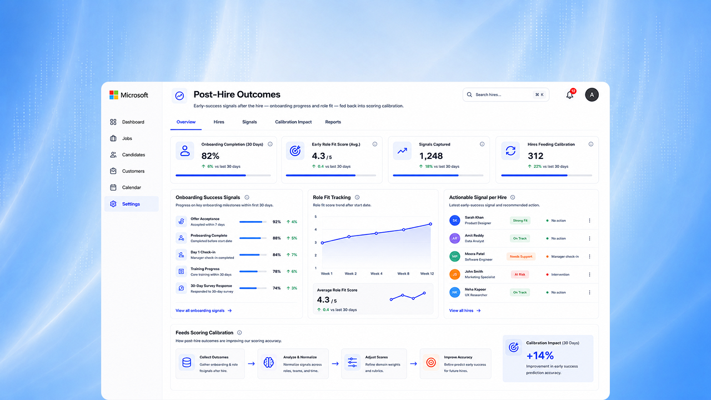This screenshot has height=400, width=711.
Task: Click the Improve Accuracy target icon
Action: click(x=430, y=363)
